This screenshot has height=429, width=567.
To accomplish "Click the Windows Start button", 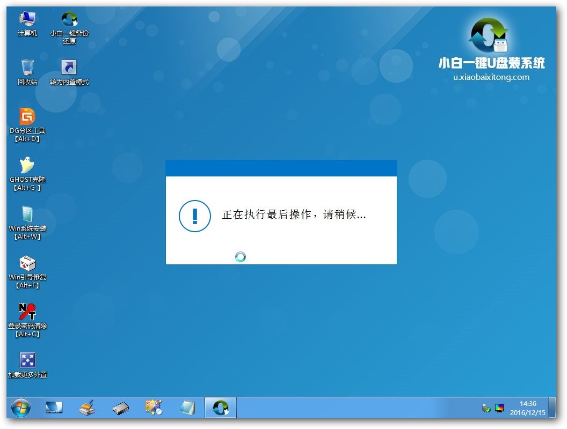I will pyautogui.click(x=21, y=408).
